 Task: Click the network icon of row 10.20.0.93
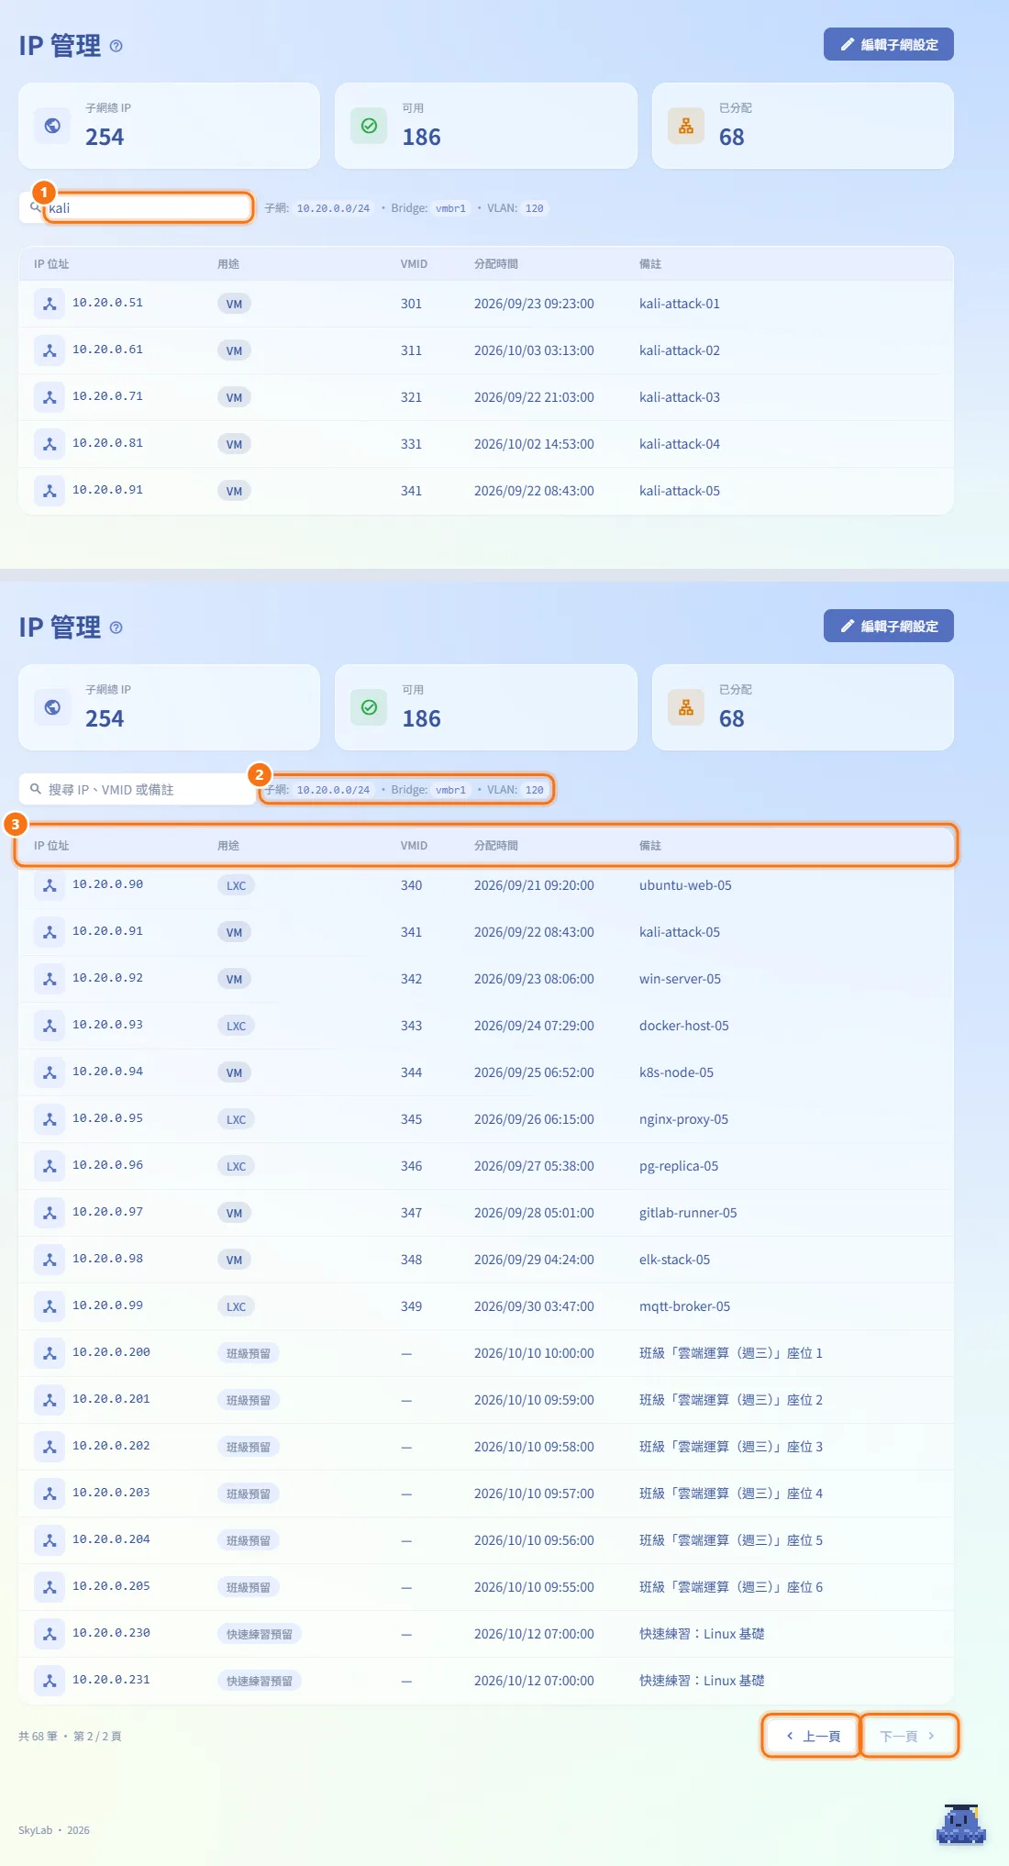pos(50,1026)
